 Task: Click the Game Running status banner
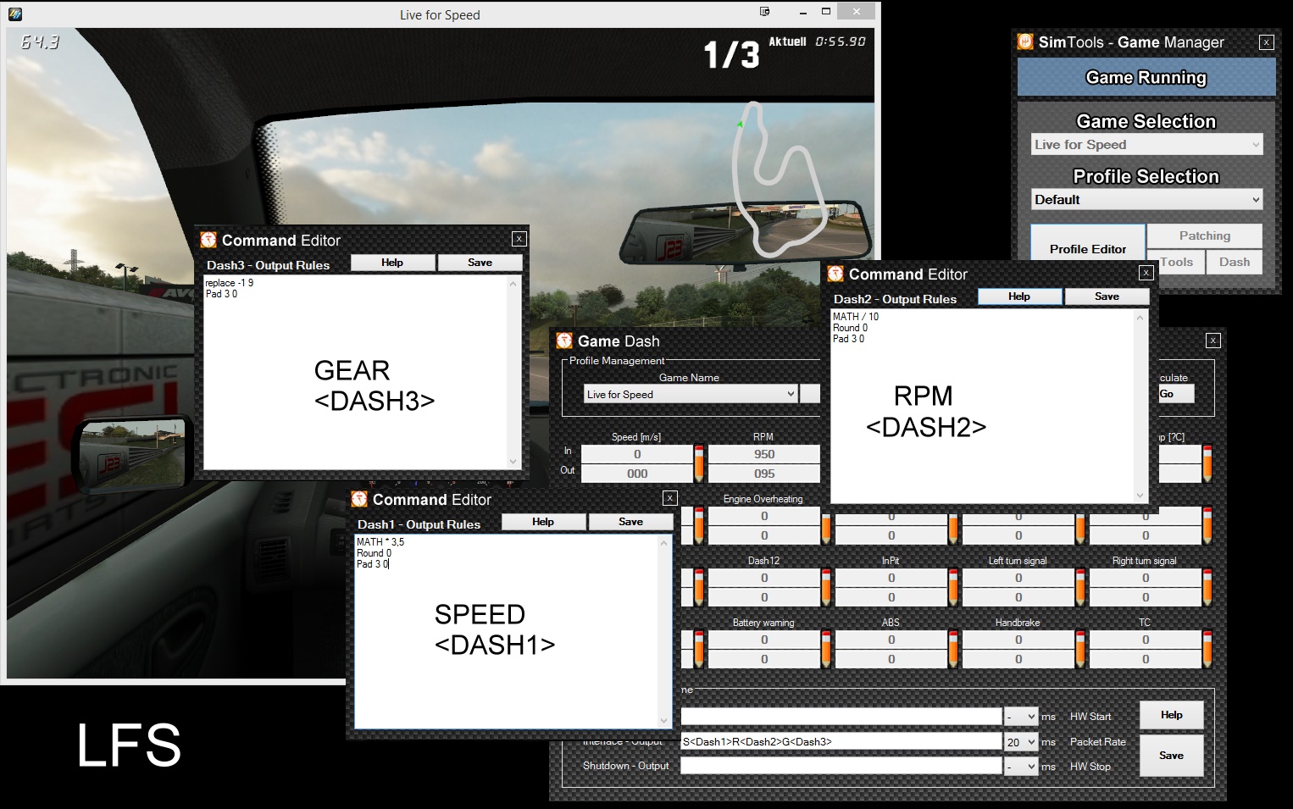coord(1146,77)
